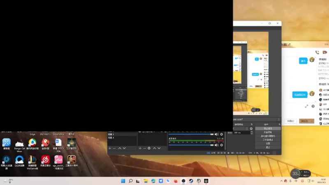
Task: Open scene transition settings gear
Action: (251, 129)
